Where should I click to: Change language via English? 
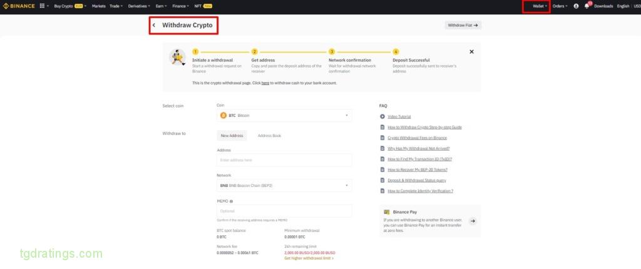tap(623, 6)
